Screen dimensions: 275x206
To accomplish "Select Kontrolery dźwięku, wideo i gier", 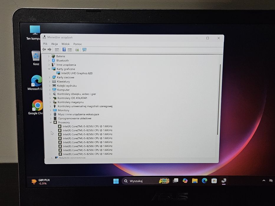I will pos(76,94).
